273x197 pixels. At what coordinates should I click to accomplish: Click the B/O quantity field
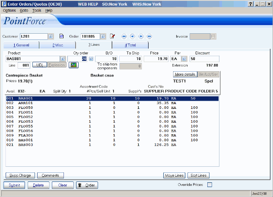tap(106, 59)
